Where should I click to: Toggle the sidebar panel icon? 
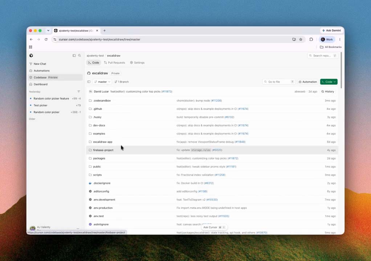(x=74, y=55)
